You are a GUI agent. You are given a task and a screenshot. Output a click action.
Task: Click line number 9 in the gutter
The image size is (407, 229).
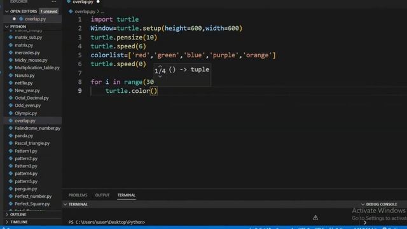79,91
